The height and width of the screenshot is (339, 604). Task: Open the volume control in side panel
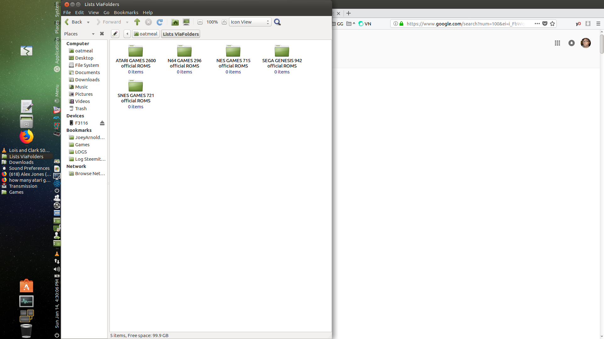(x=57, y=269)
